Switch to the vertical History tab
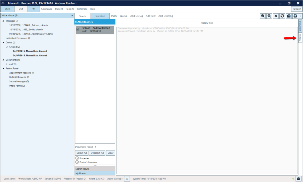The image size is (303, 182). (x=300, y=38)
